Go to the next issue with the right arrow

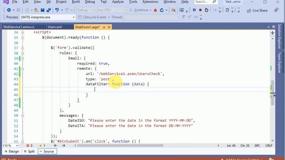tap(63, 145)
